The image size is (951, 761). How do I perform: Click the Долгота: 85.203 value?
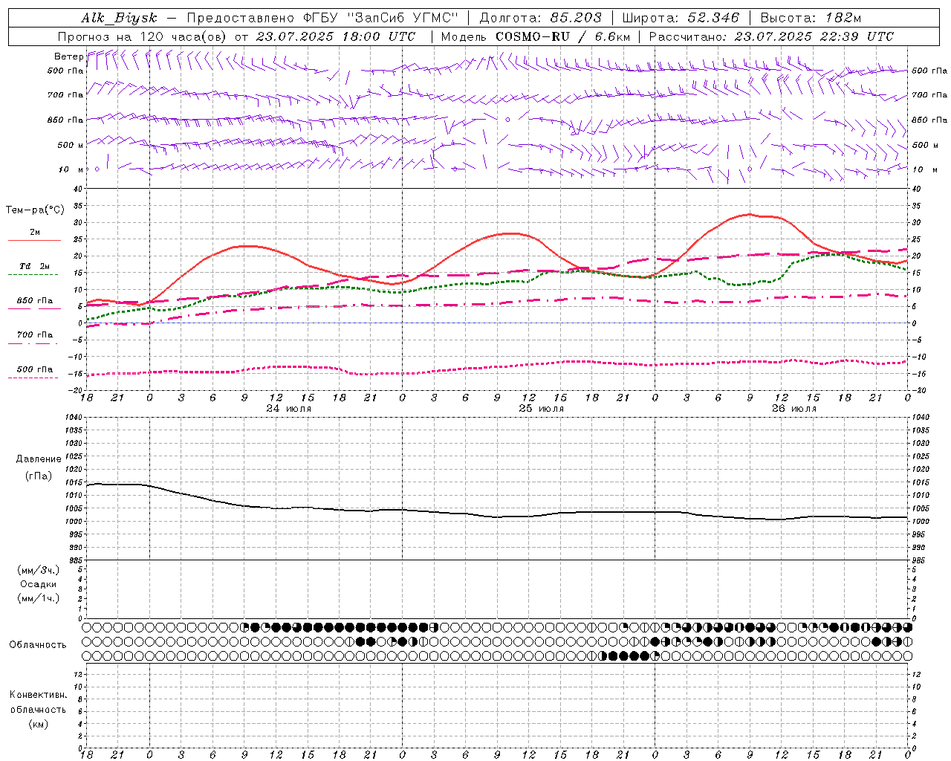click(x=541, y=18)
